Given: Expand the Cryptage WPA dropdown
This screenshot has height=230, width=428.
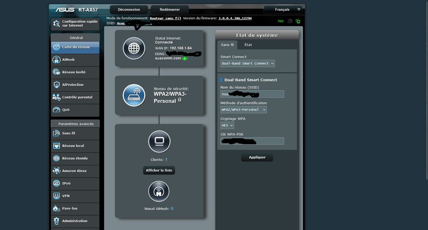Looking at the screenshot, I should click(227, 125).
